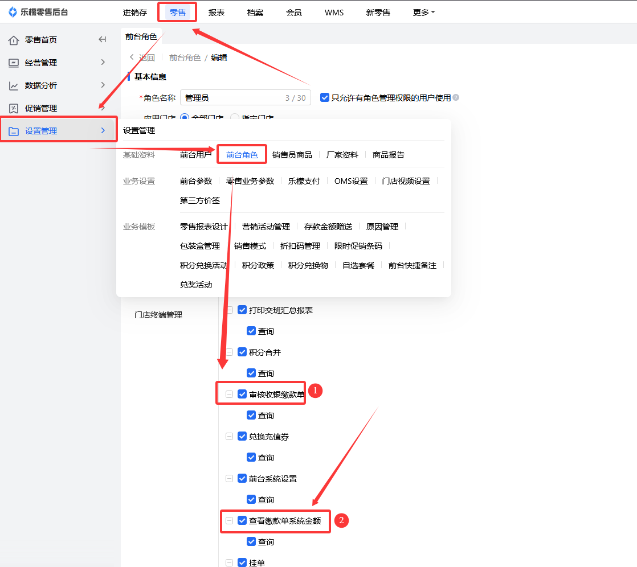The height and width of the screenshot is (567, 637).
Task: Open the 档案 top menu
Action: (x=255, y=13)
